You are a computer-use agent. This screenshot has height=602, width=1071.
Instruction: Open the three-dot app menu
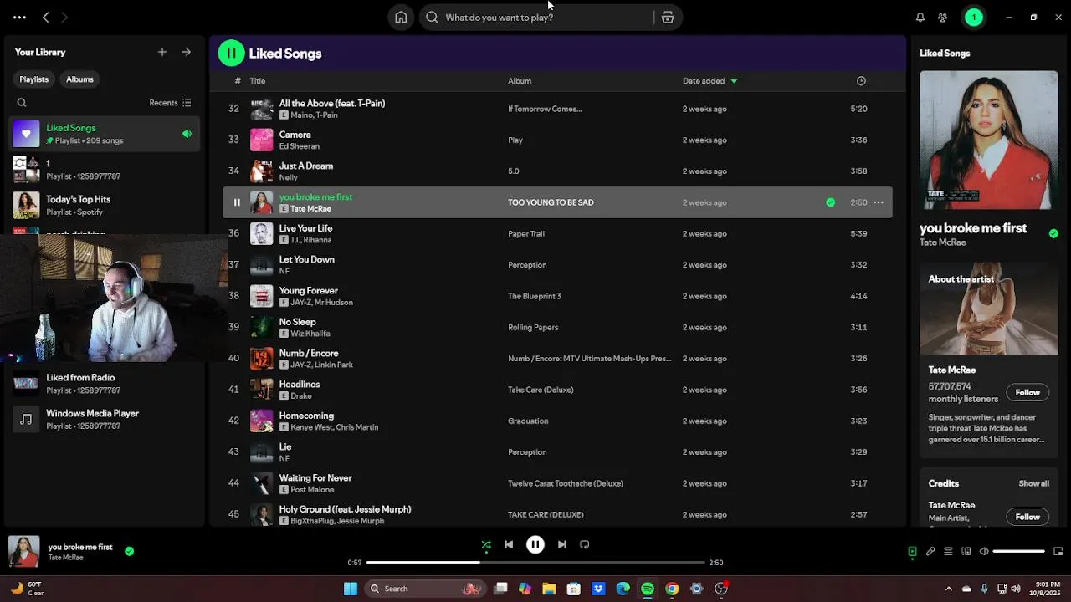pos(19,18)
